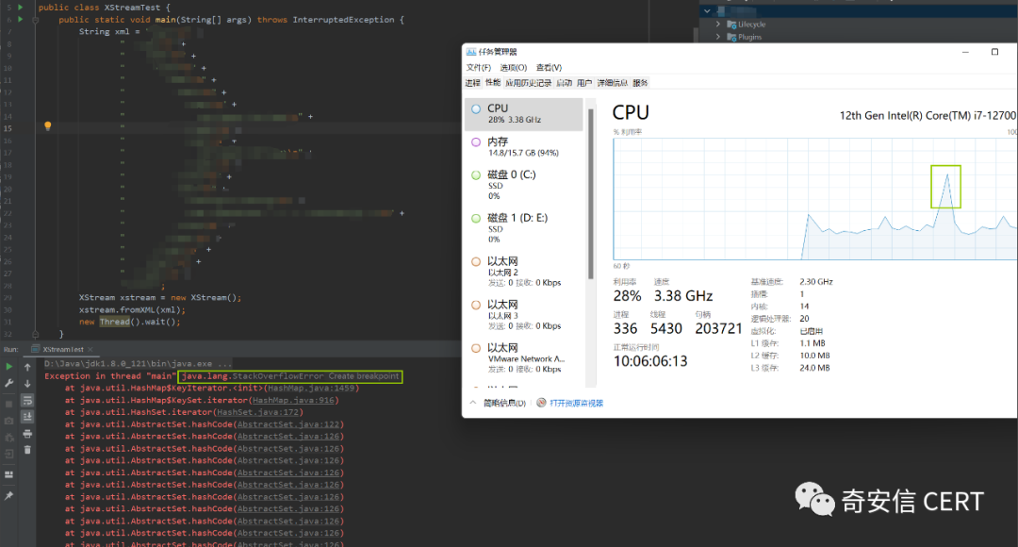Expand the Plugins tree node
The image size is (1018, 547).
tap(718, 37)
